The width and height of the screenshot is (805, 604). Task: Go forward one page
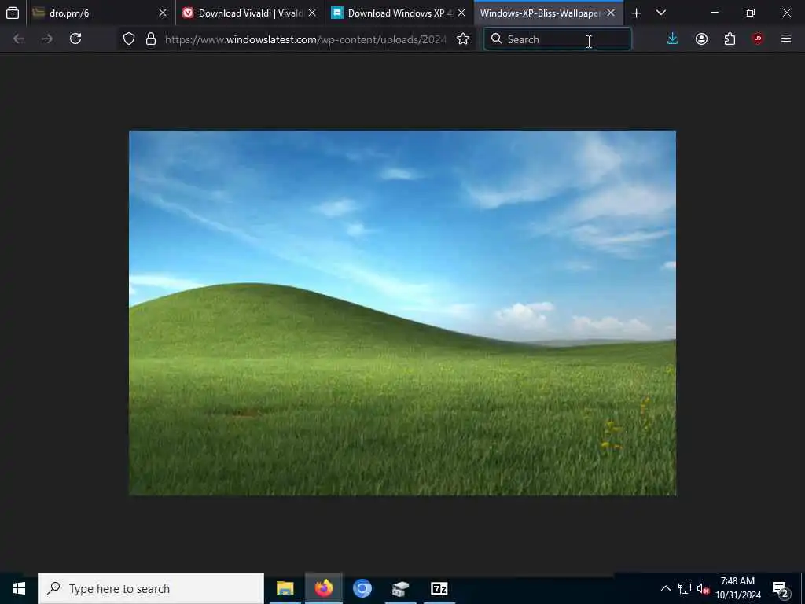tap(46, 39)
